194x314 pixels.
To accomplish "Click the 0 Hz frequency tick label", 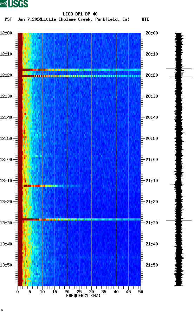I will pyautogui.click(x=18, y=292).
